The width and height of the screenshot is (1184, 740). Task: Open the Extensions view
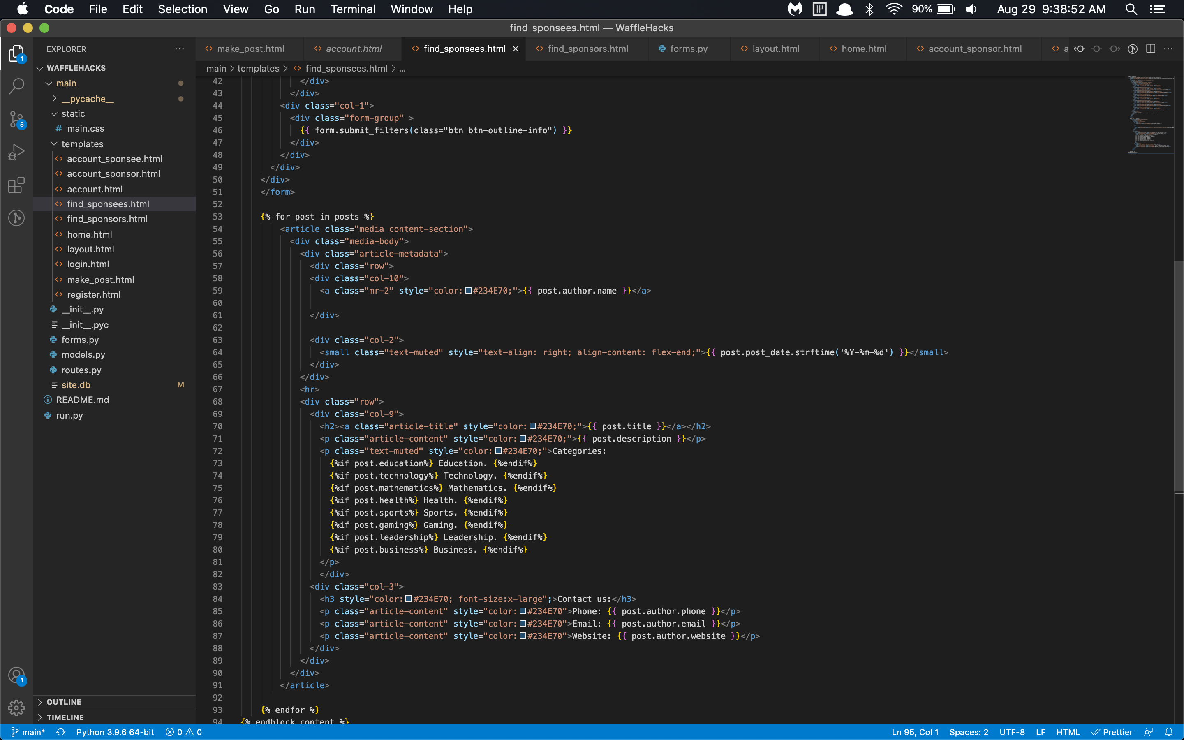(x=16, y=185)
